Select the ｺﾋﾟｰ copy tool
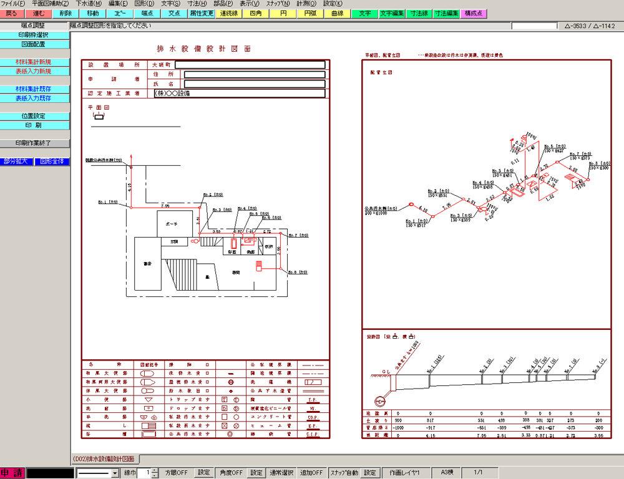Viewport: 624px width, 479px height. [120, 14]
